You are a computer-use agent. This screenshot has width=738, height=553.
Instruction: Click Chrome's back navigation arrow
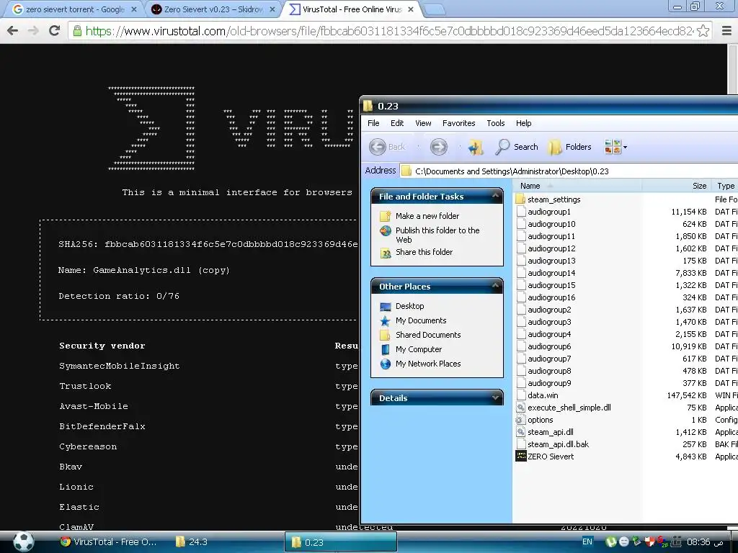pos(13,31)
